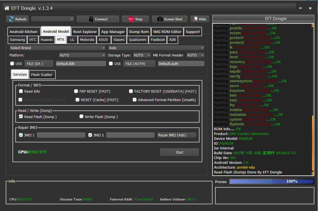The width and height of the screenshot is (318, 211).
Task: Select the Samsung brand tab
Action: click(x=18, y=40)
